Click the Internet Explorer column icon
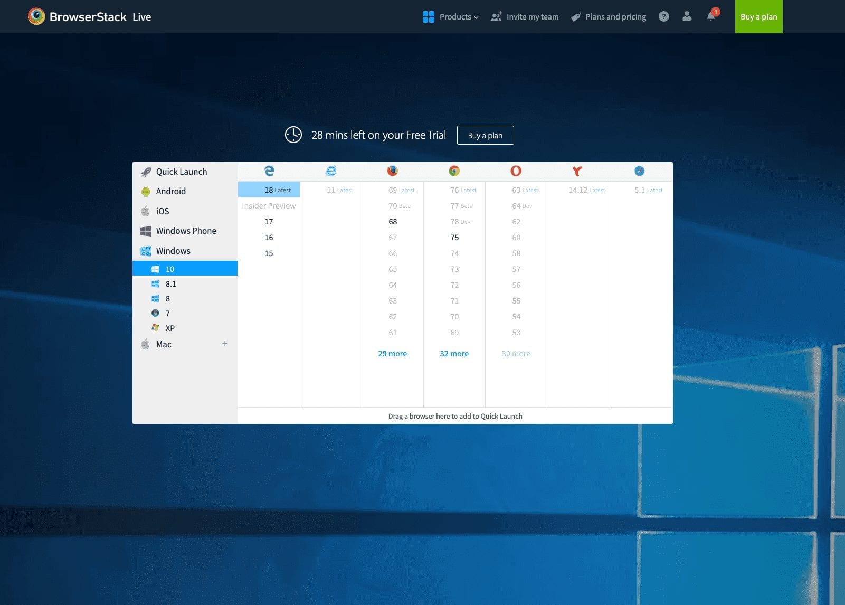 pos(331,171)
